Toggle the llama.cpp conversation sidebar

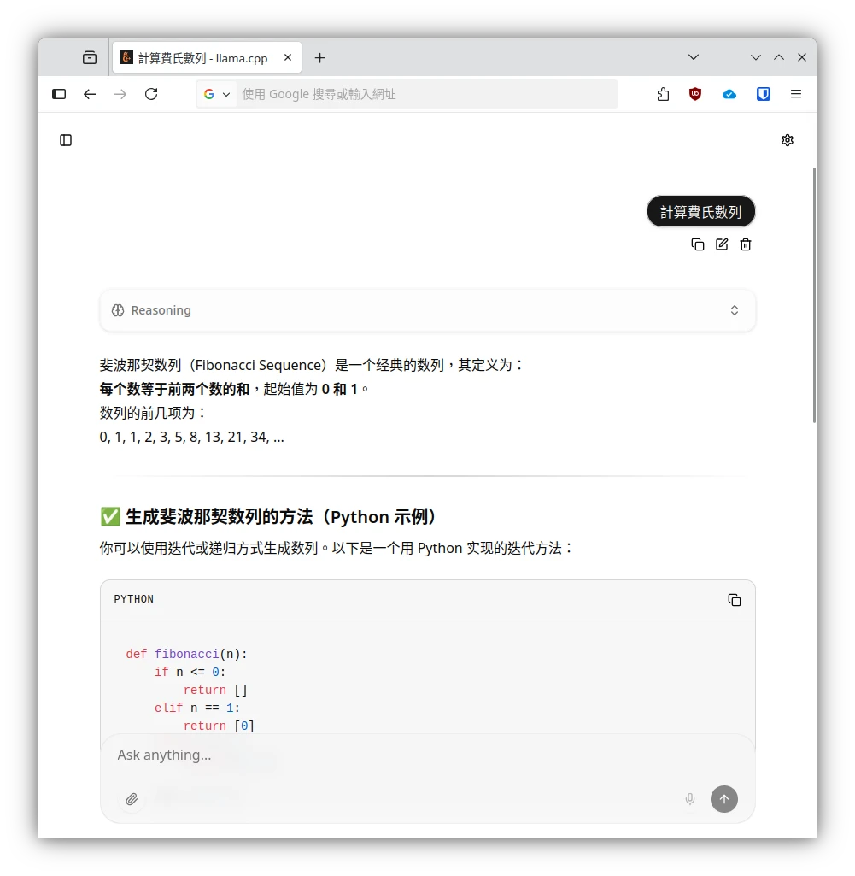click(66, 140)
